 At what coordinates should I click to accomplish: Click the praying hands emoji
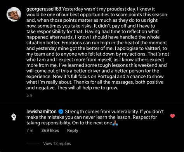tap(115, 123)
